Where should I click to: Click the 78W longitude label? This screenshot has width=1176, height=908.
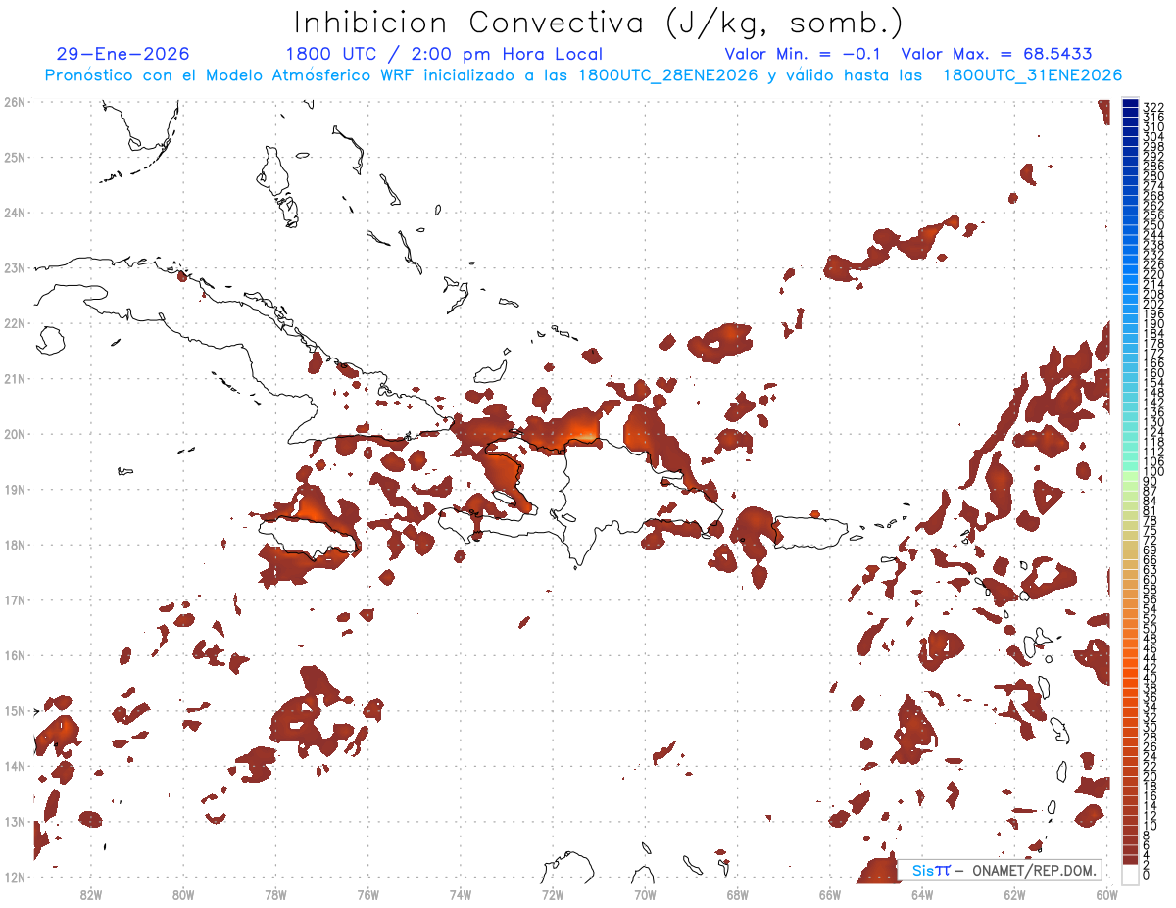(275, 894)
